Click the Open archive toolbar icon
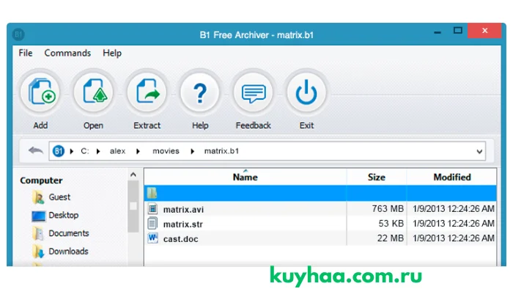The width and height of the screenshot is (513, 289). pos(94,92)
